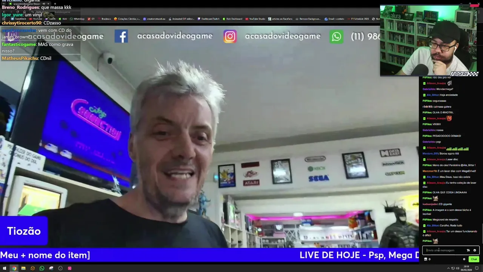Open Google Chrome from the taskbar
The height and width of the screenshot is (272, 483).
(x=14, y=268)
